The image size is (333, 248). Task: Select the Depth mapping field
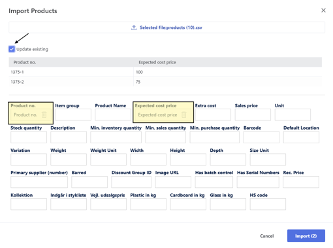pos(228,160)
